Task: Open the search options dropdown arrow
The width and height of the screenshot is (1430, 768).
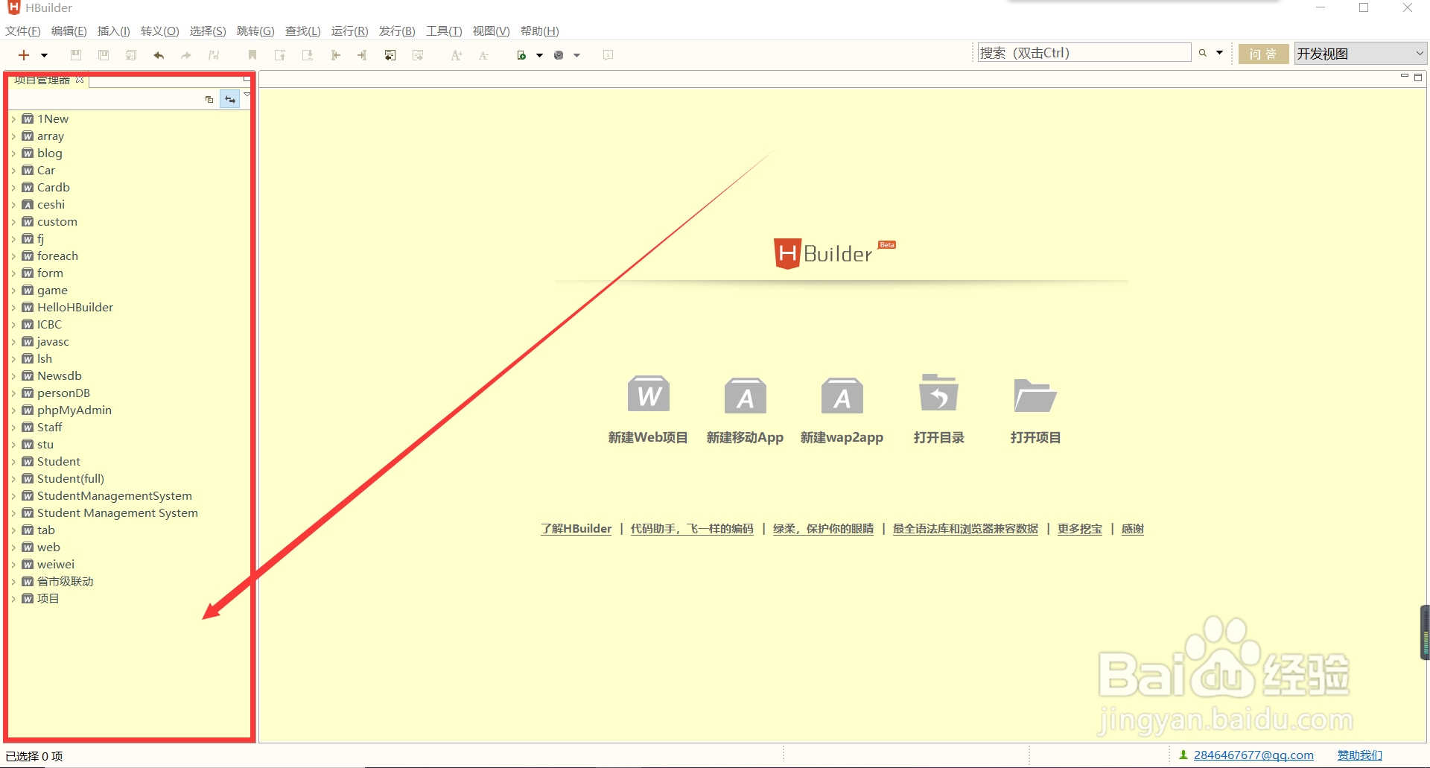Action: (1219, 53)
